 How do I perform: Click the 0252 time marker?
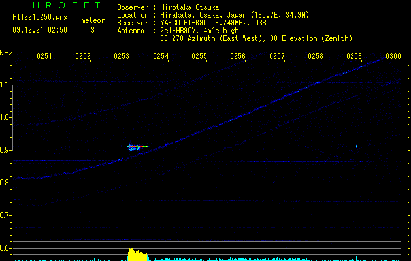point(83,55)
